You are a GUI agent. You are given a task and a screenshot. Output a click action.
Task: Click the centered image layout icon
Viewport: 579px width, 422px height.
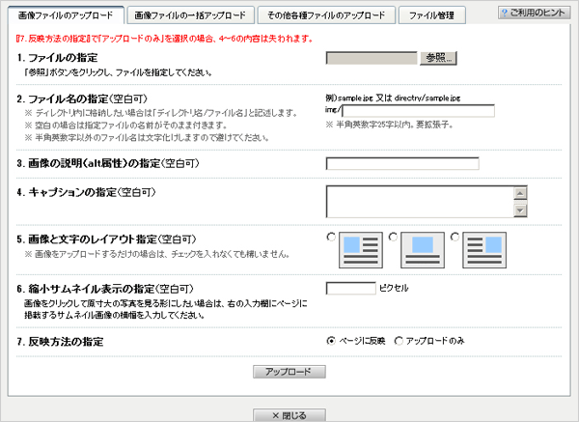click(423, 250)
